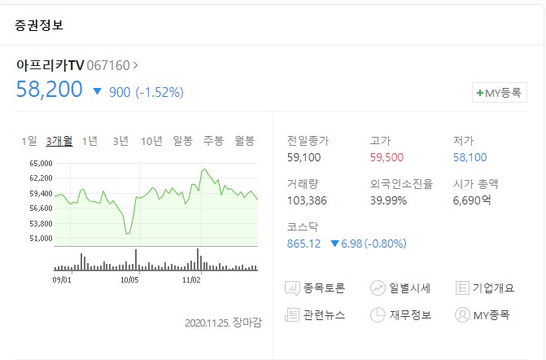Display the 월봉 monthly candle chart
This screenshot has height=360, width=546.
(x=244, y=140)
